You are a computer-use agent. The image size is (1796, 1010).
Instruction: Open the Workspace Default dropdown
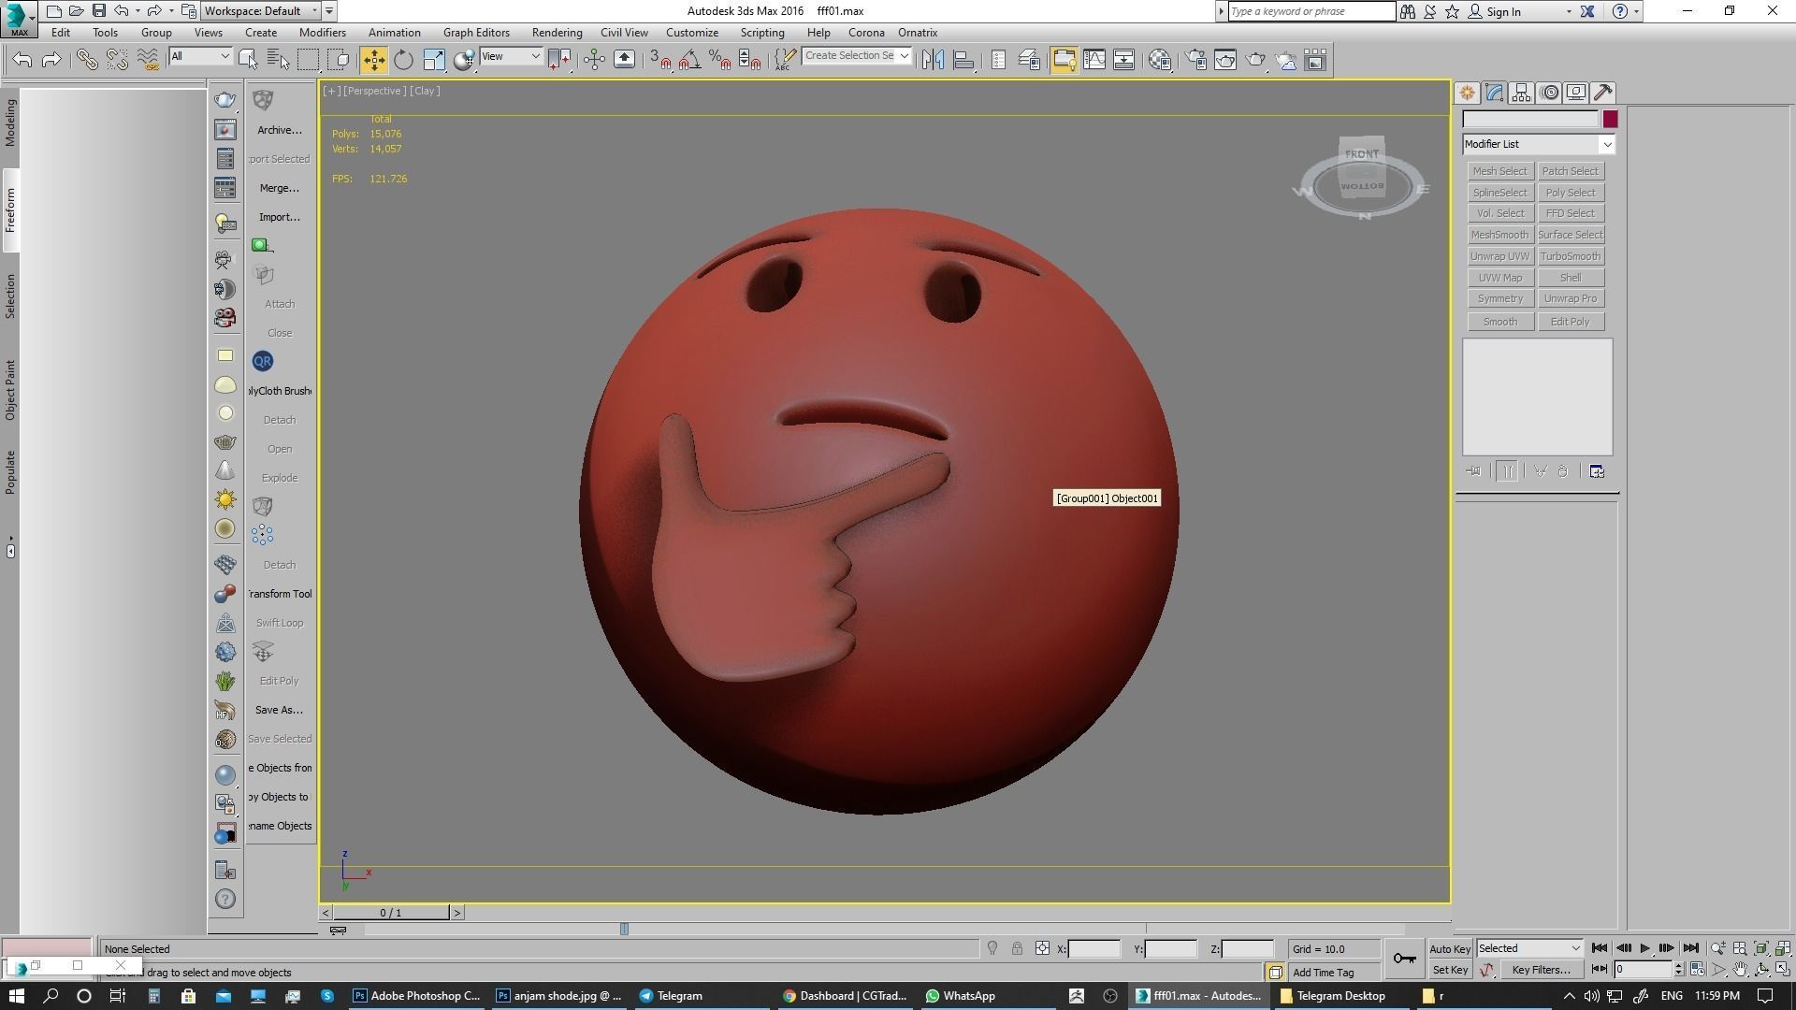[x=262, y=11]
